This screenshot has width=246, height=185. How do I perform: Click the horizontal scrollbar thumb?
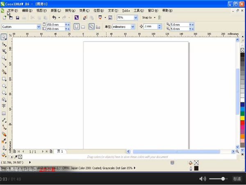(x=176, y=151)
